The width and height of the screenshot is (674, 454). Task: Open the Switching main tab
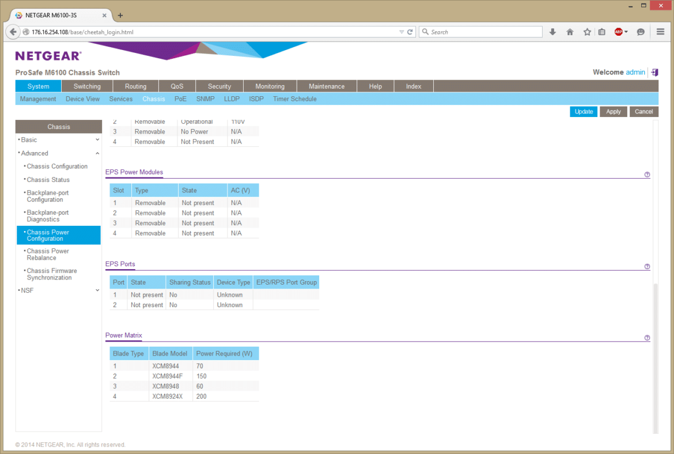point(87,86)
